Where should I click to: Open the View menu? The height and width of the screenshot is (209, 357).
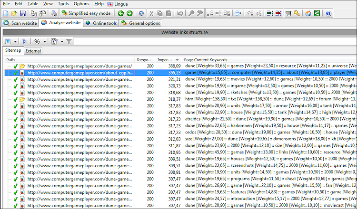click(x=48, y=4)
